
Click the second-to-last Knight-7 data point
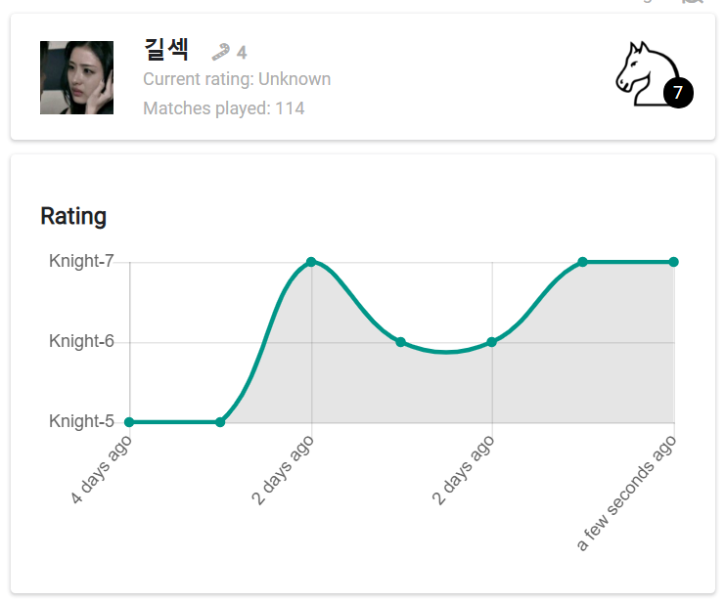click(583, 262)
